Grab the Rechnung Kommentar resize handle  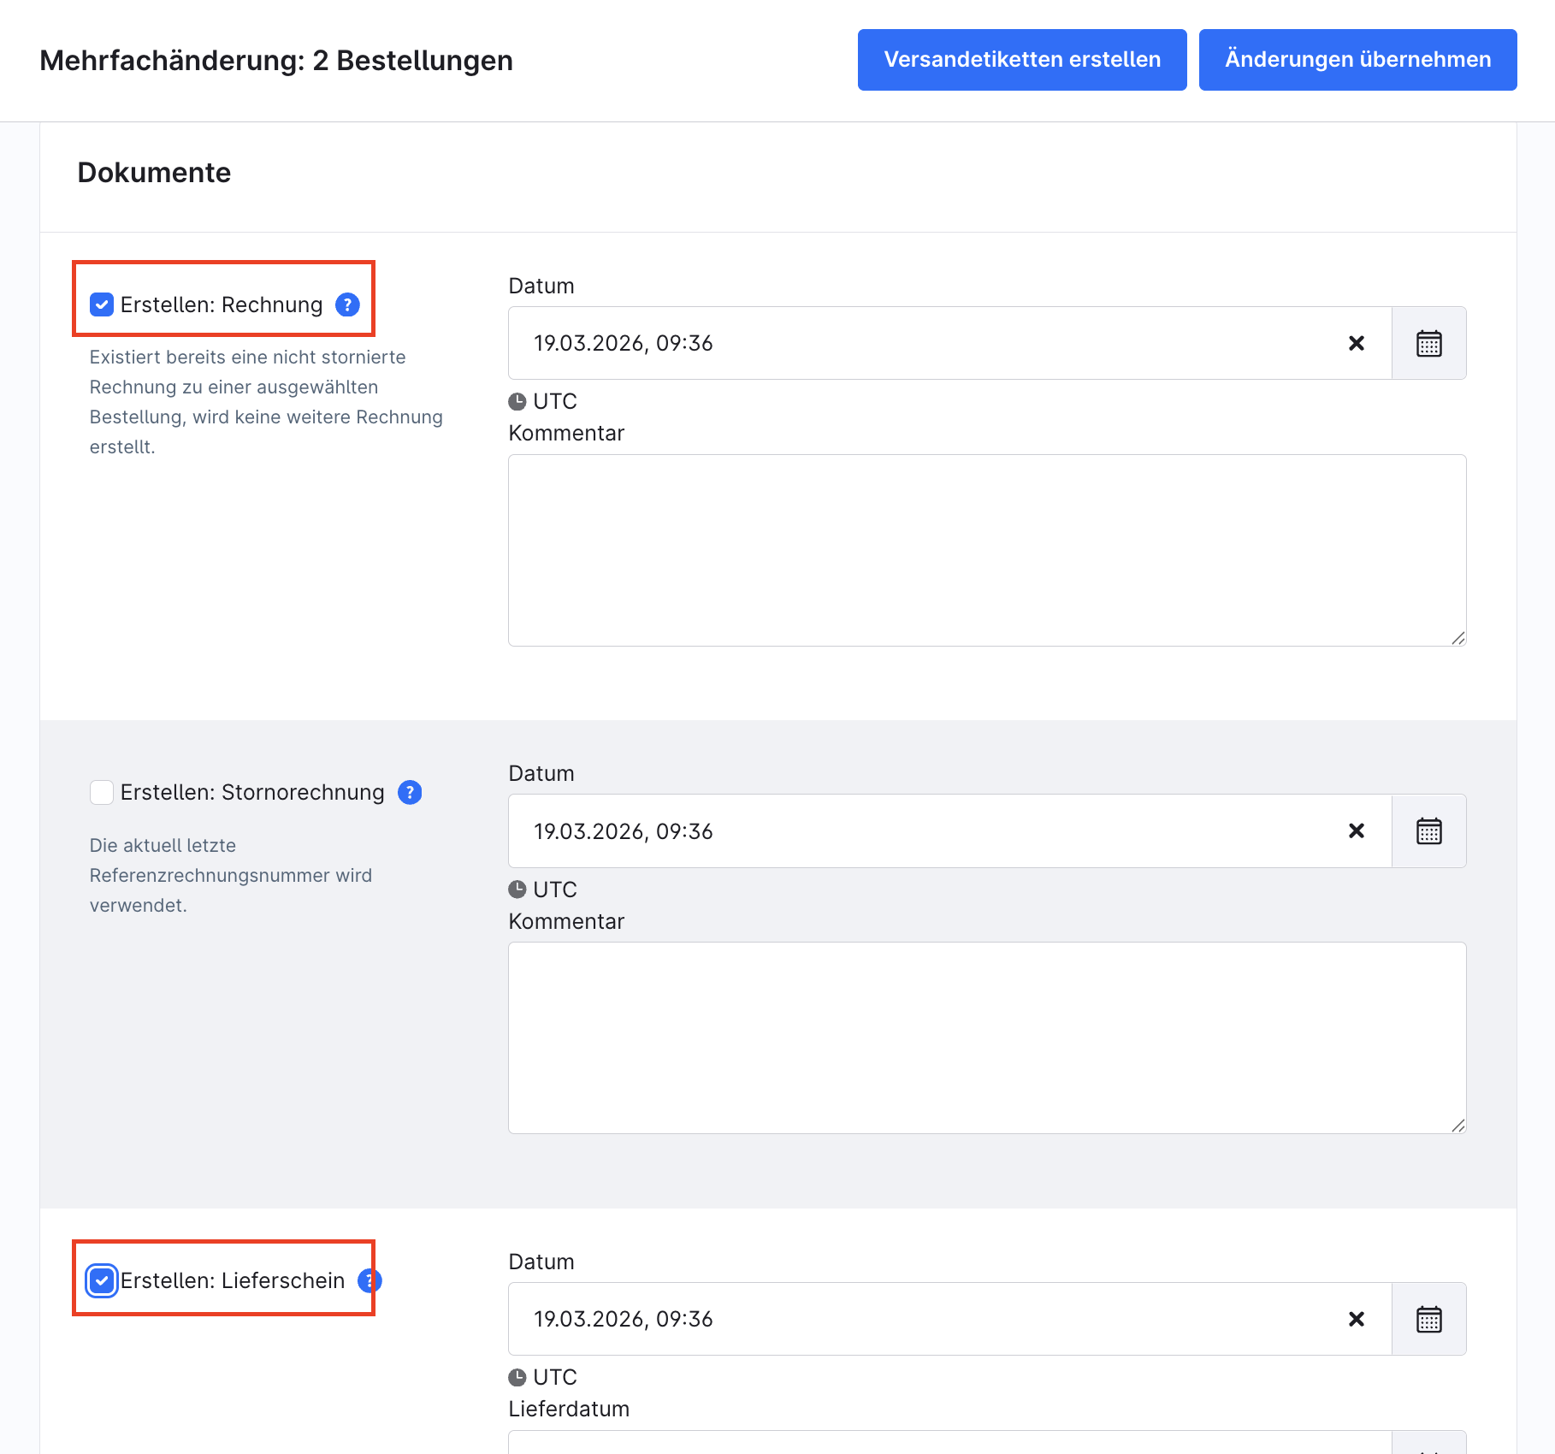pos(1458,638)
